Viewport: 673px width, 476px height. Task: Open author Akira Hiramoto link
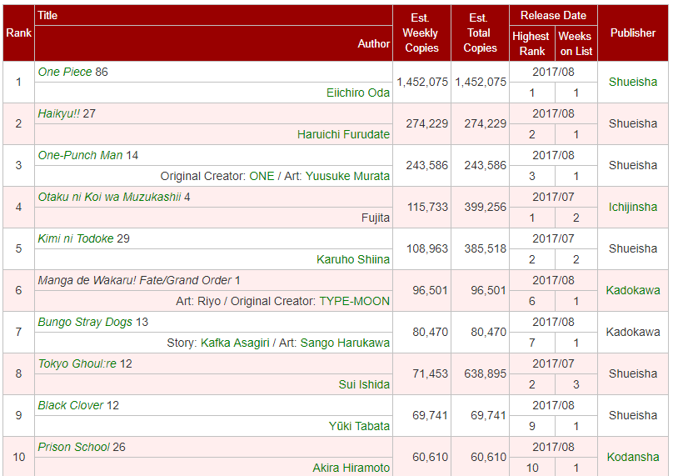click(x=351, y=468)
